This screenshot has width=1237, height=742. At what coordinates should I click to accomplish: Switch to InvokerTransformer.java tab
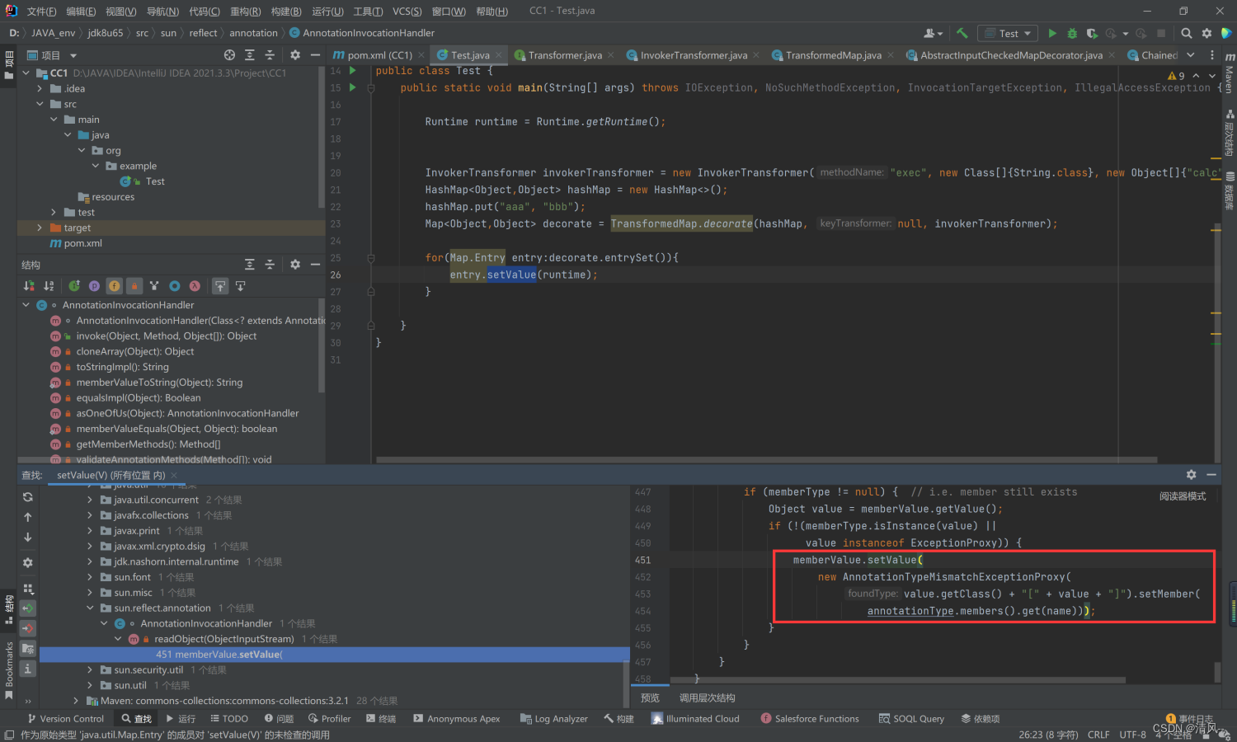point(694,55)
